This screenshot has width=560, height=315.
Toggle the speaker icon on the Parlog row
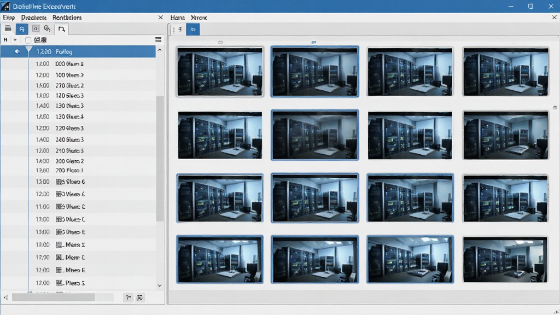point(17,51)
